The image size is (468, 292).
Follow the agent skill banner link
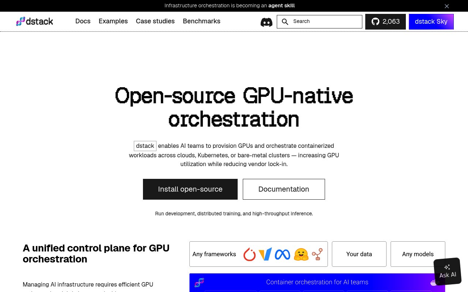[x=282, y=5]
